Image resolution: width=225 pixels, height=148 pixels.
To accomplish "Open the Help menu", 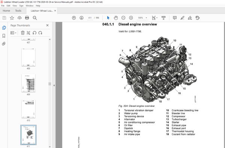I will (x=38, y=6).
